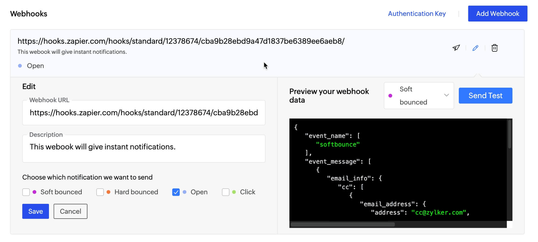Check the Hard bounced checkbox
The width and height of the screenshot is (538, 242).
point(100,192)
